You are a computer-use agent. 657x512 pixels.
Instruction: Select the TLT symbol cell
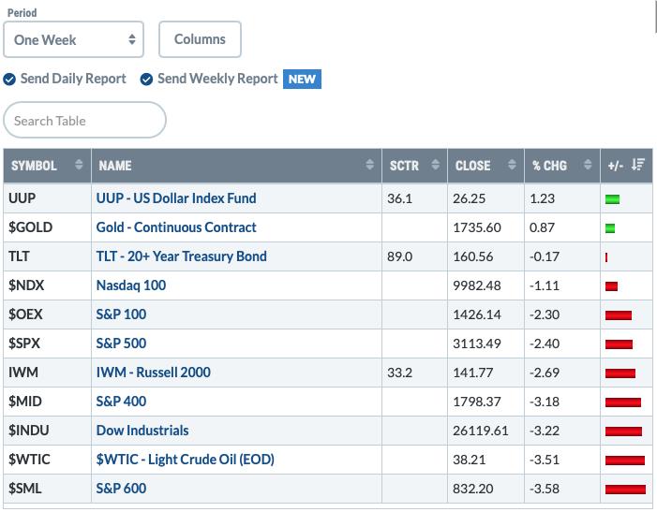tap(48, 256)
